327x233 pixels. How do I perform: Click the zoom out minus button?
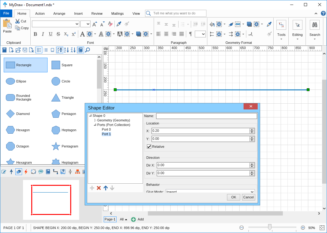pyautogui.click(x=241, y=228)
